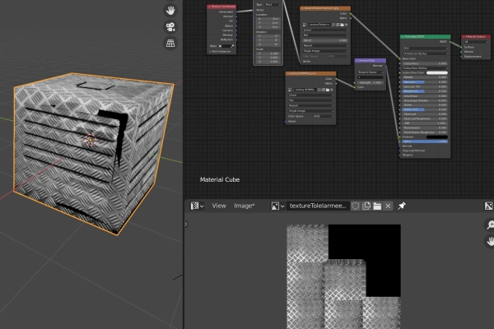The height and width of the screenshot is (329, 494).
Task: Click the Strength slider in Normal Map node
Action: 372,83
